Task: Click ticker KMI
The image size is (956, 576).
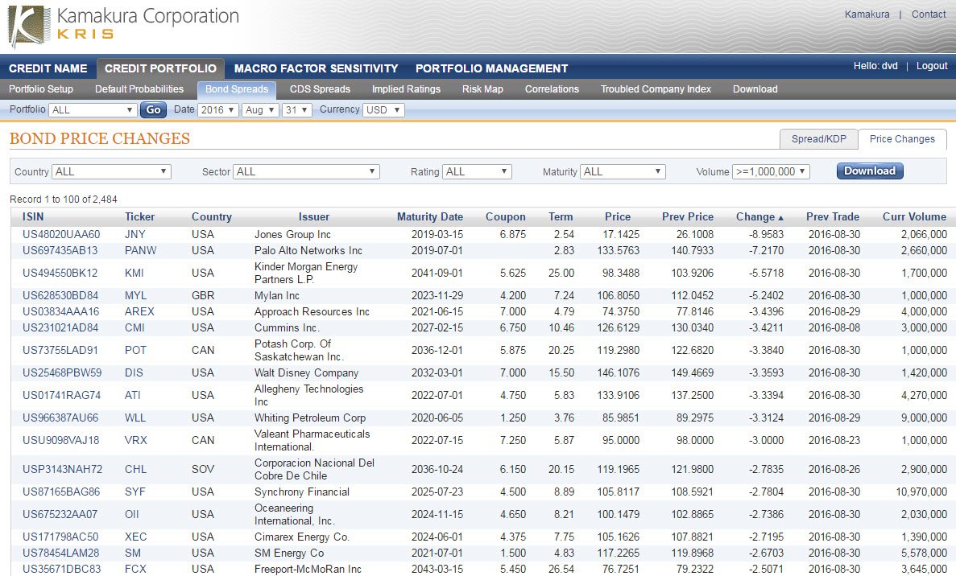Action: click(135, 273)
